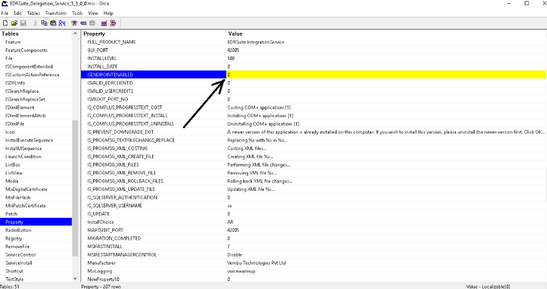
Task: Click the Copy Row(s) toolbar icon
Action: 83,23
